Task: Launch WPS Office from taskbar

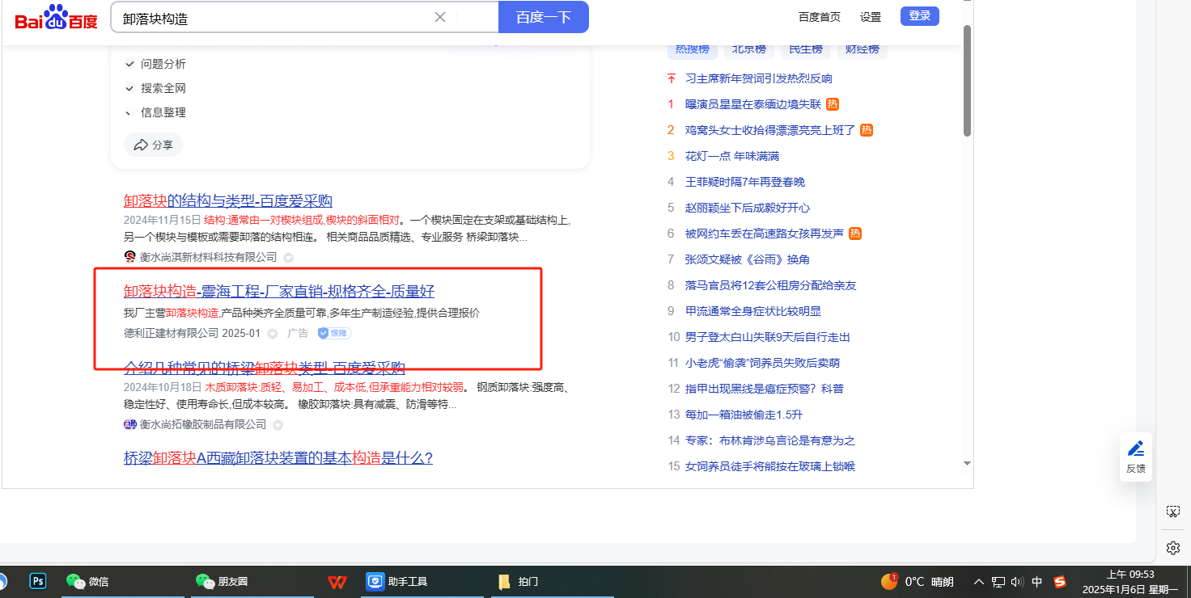Action: pyautogui.click(x=337, y=581)
